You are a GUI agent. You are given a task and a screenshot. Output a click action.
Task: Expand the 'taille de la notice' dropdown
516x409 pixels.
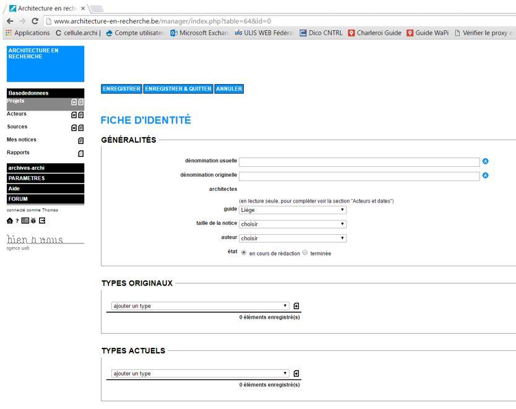(293, 224)
